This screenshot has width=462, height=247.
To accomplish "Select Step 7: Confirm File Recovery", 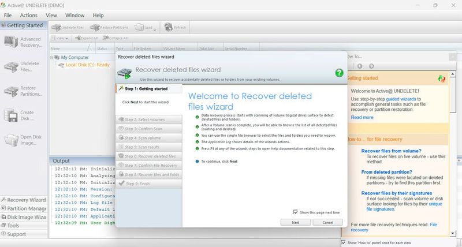I will (x=149, y=165).
